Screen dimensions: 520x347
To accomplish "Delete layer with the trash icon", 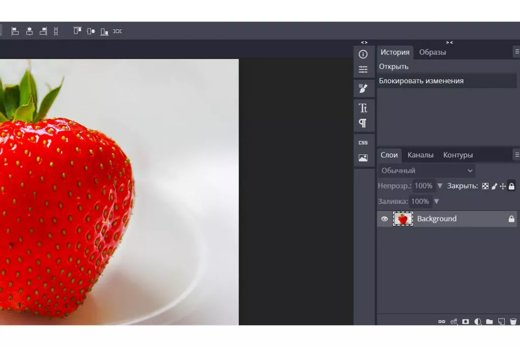I will (x=513, y=322).
